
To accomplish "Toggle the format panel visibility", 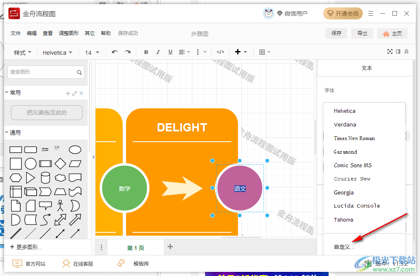I will click(398, 52).
